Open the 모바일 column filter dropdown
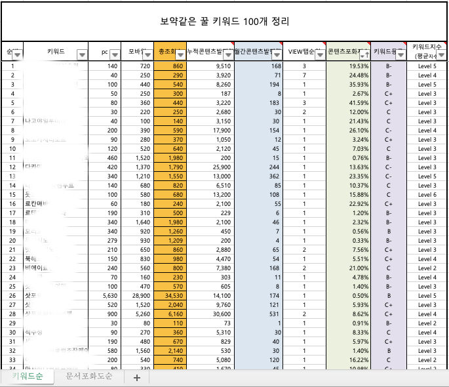Viewport: 449px width, 387px height. (147, 54)
